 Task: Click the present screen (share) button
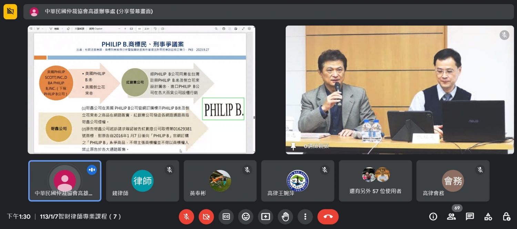(x=265, y=217)
